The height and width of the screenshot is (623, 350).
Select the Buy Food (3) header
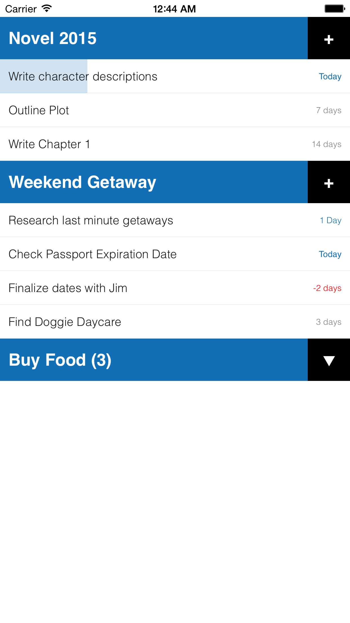(x=154, y=360)
